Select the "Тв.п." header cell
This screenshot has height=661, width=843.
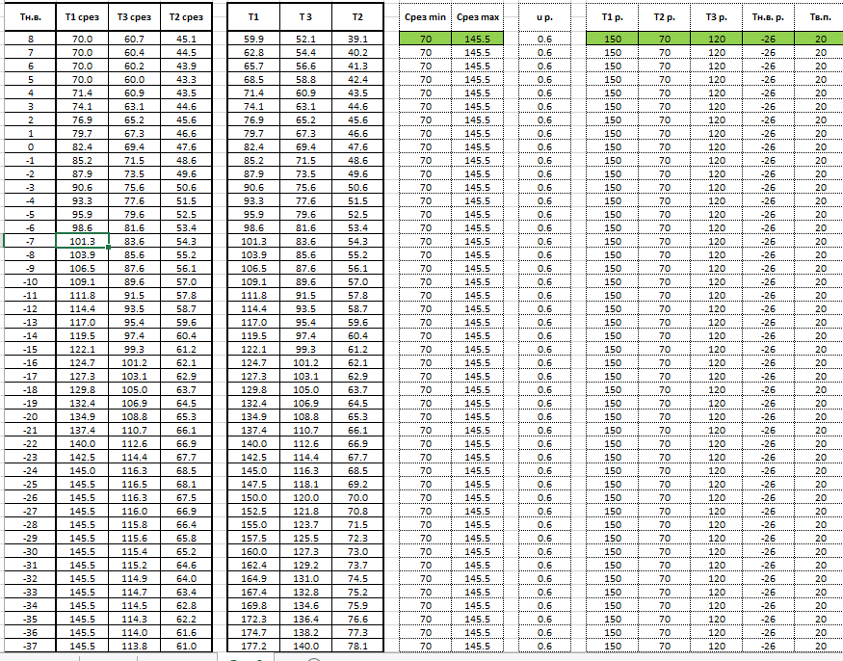tap(820, 17)
